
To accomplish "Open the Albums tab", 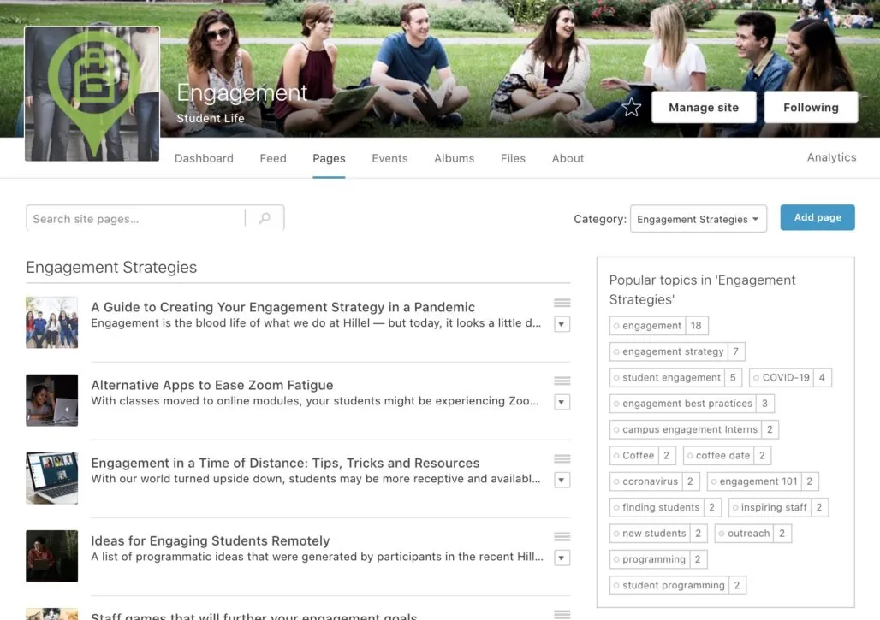I will point(454,159).
